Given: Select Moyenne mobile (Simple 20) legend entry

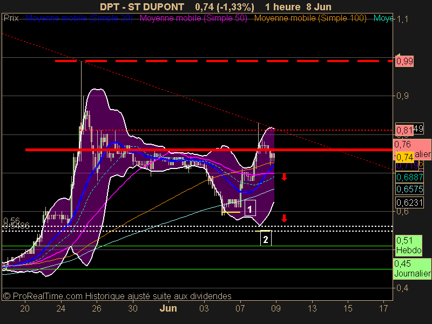Looking at the screenshot, I should tap(79, 18).
